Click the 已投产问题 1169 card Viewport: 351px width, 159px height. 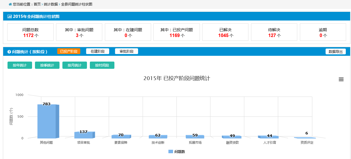coord(177,32)
